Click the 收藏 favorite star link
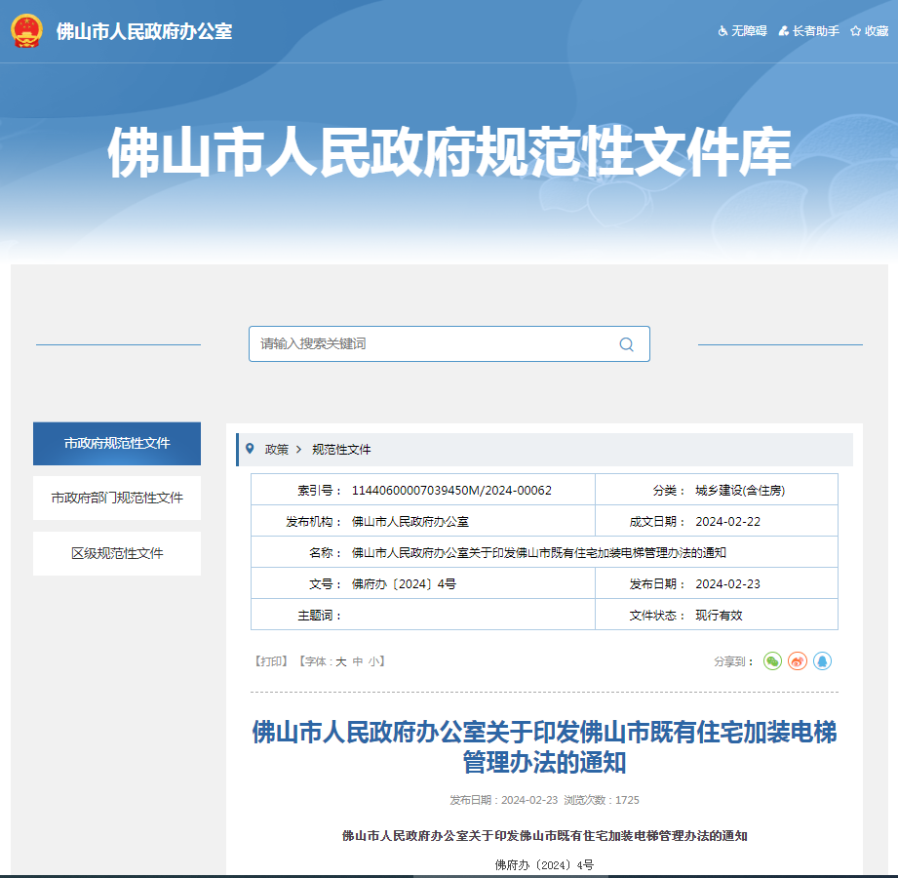This screenshot has width=898, height=878. (870, 31)
